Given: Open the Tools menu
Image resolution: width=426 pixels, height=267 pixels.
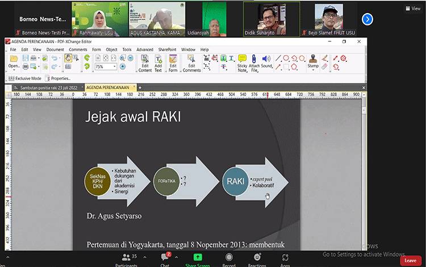Looking at the screenshot, I should coord(127,49).
